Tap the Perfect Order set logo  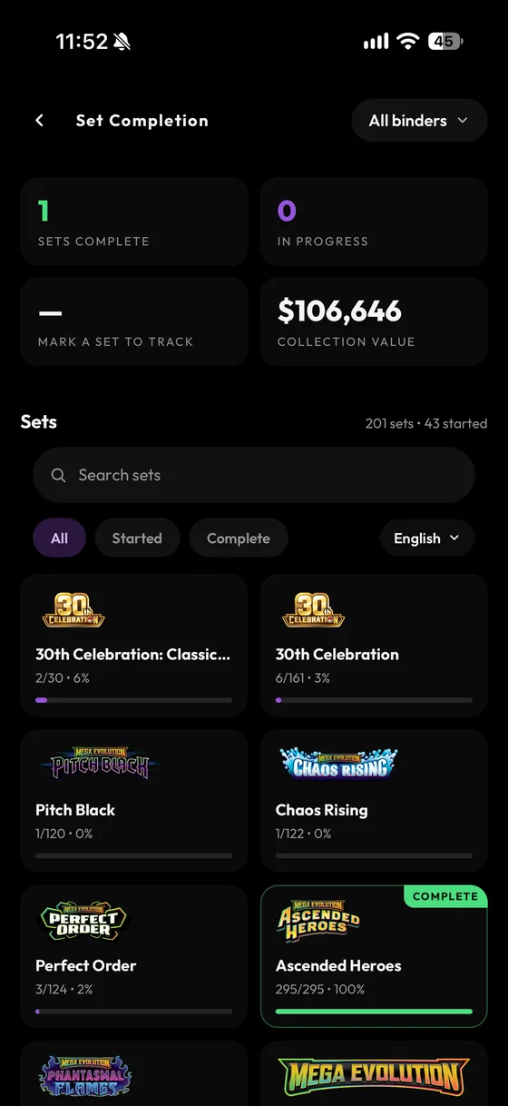click(83, 922)
